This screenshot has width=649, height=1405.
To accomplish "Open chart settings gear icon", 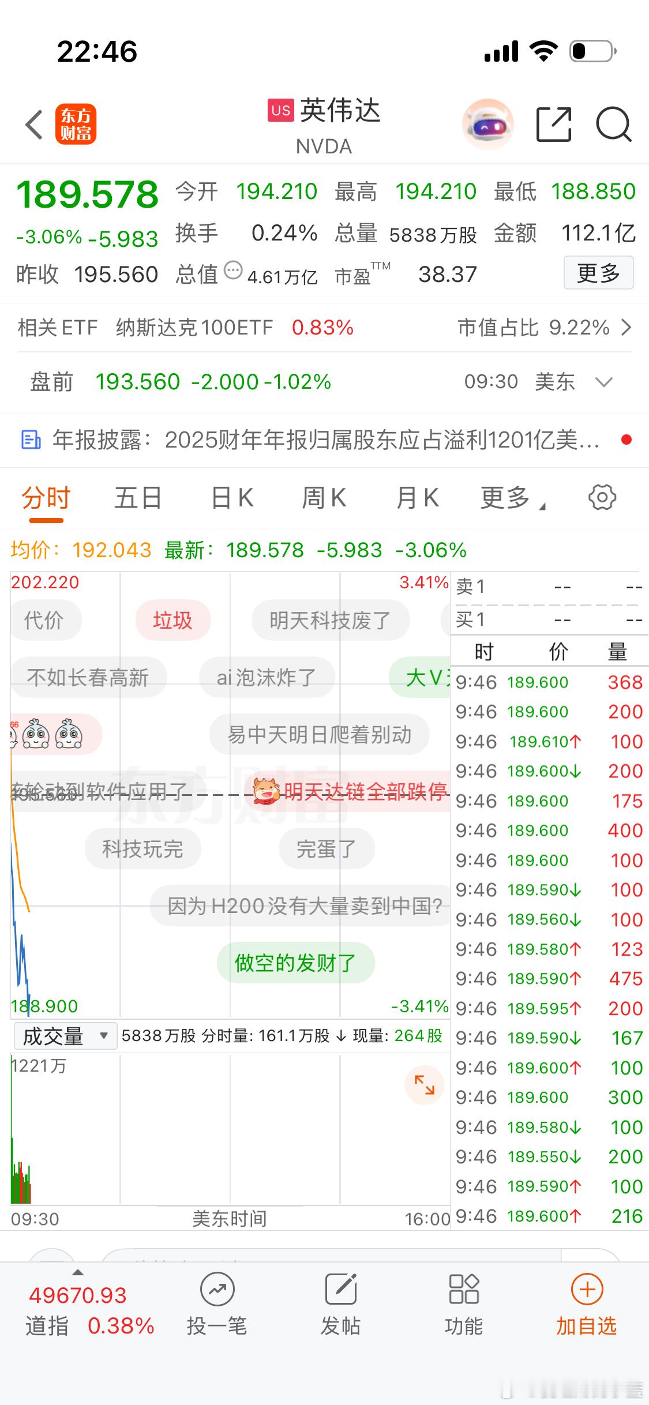I will pyautogui.click(x=602, y=497).
